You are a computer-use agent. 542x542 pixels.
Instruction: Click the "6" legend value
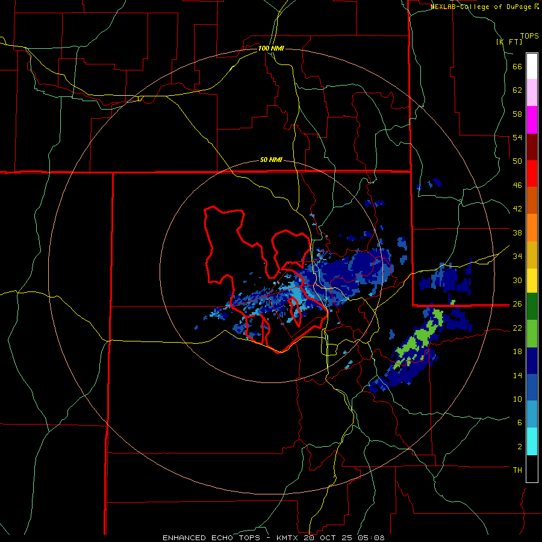click(520, 422)
